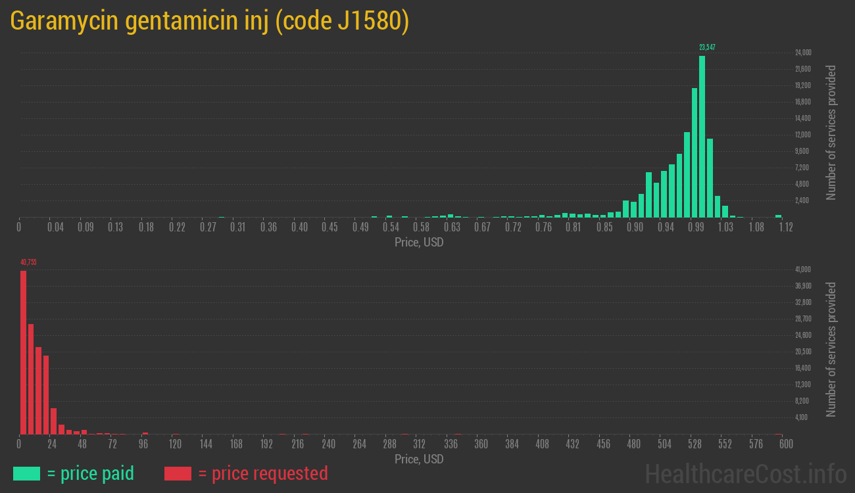Click the lower 'Number of services provided' axis title
Screen dimensions: 855x493
coord(831,350)
